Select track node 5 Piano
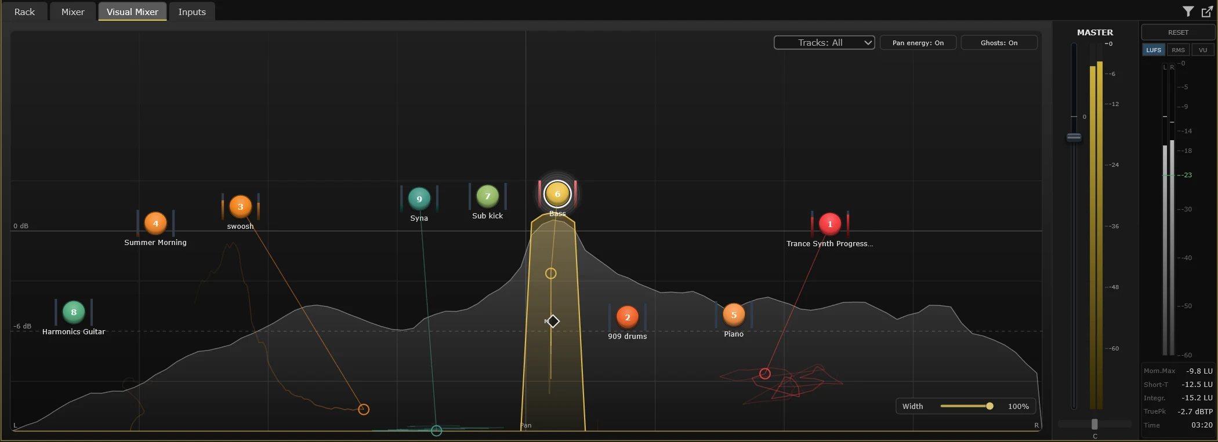 point(734,315)
